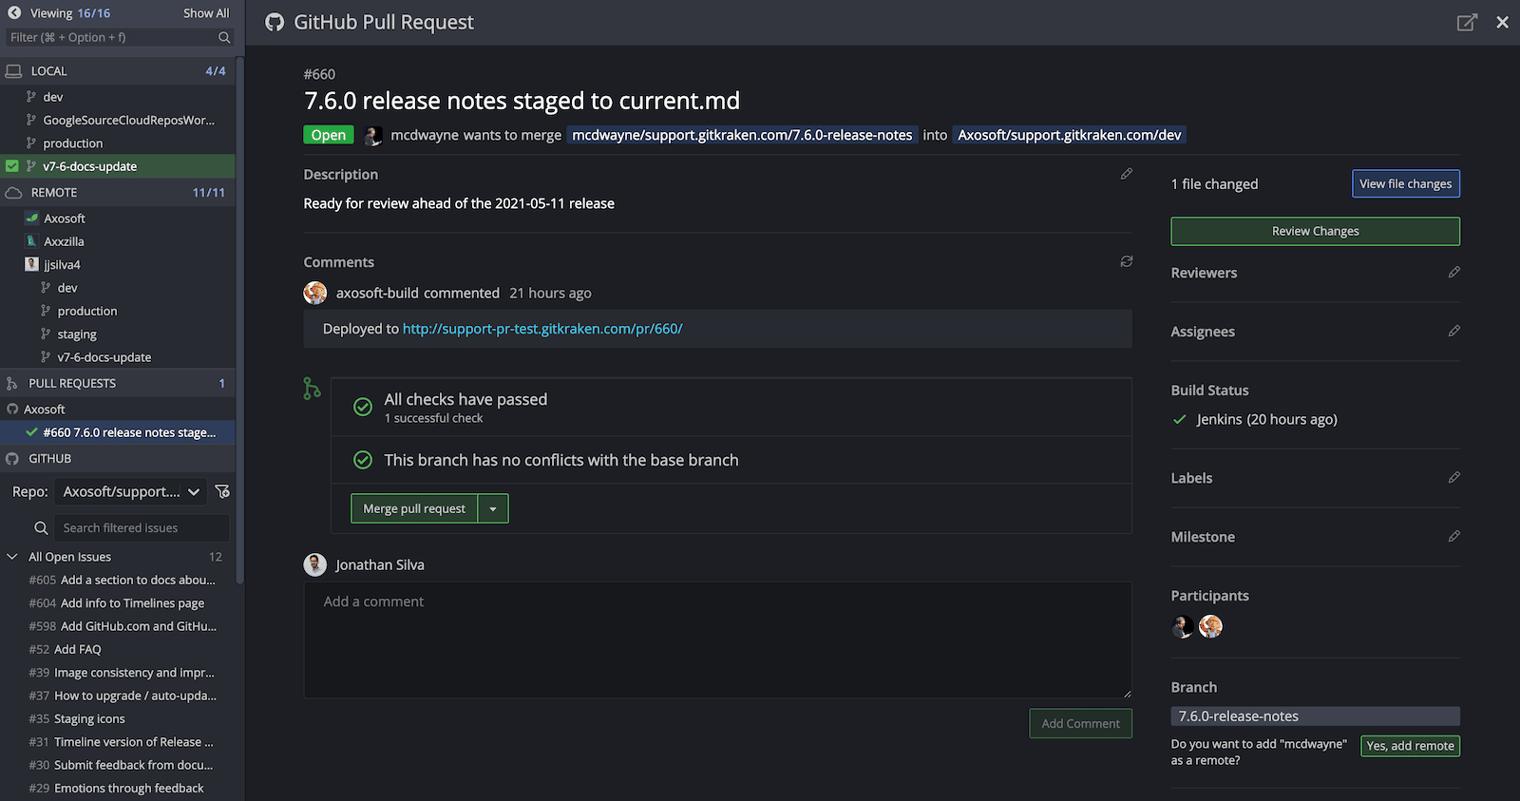Click the Review Changes button
This screenshot has width=1520, height=801.
(1315, 231)
